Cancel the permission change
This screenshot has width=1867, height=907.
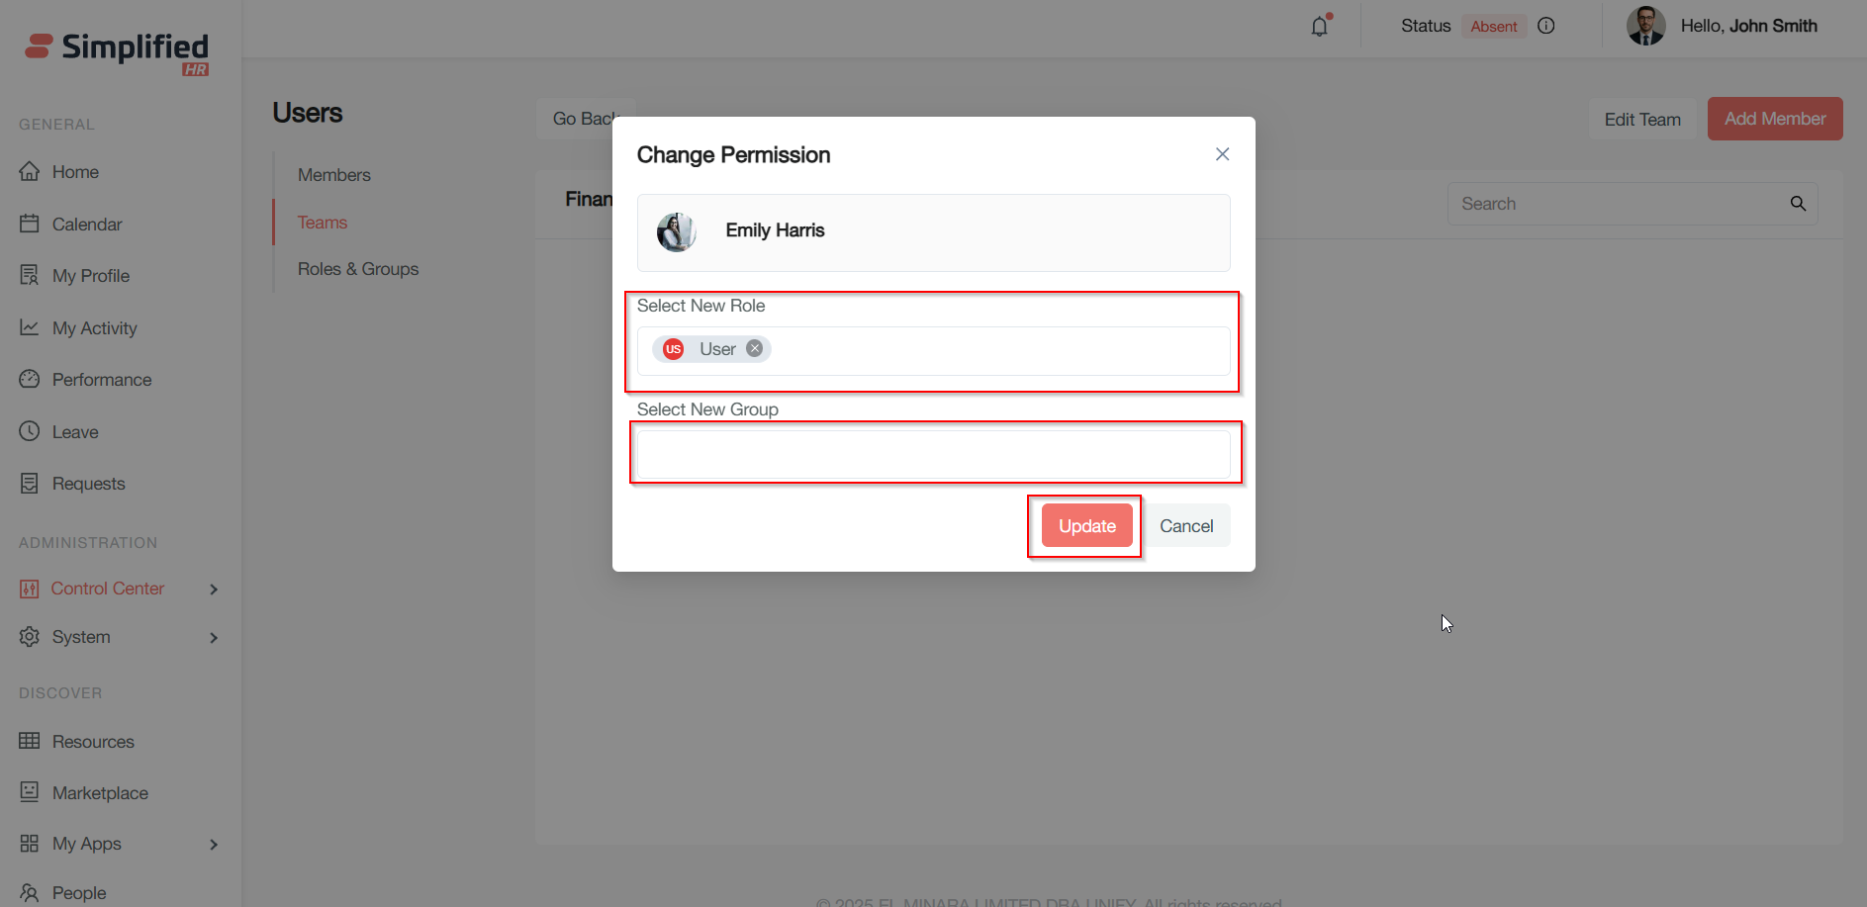(x=1186, y=526)
